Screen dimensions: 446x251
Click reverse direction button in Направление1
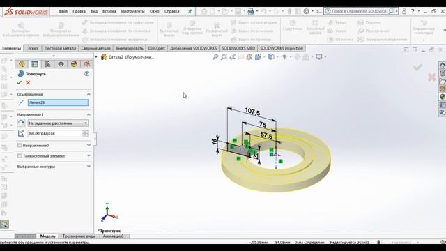coord(21,123)
